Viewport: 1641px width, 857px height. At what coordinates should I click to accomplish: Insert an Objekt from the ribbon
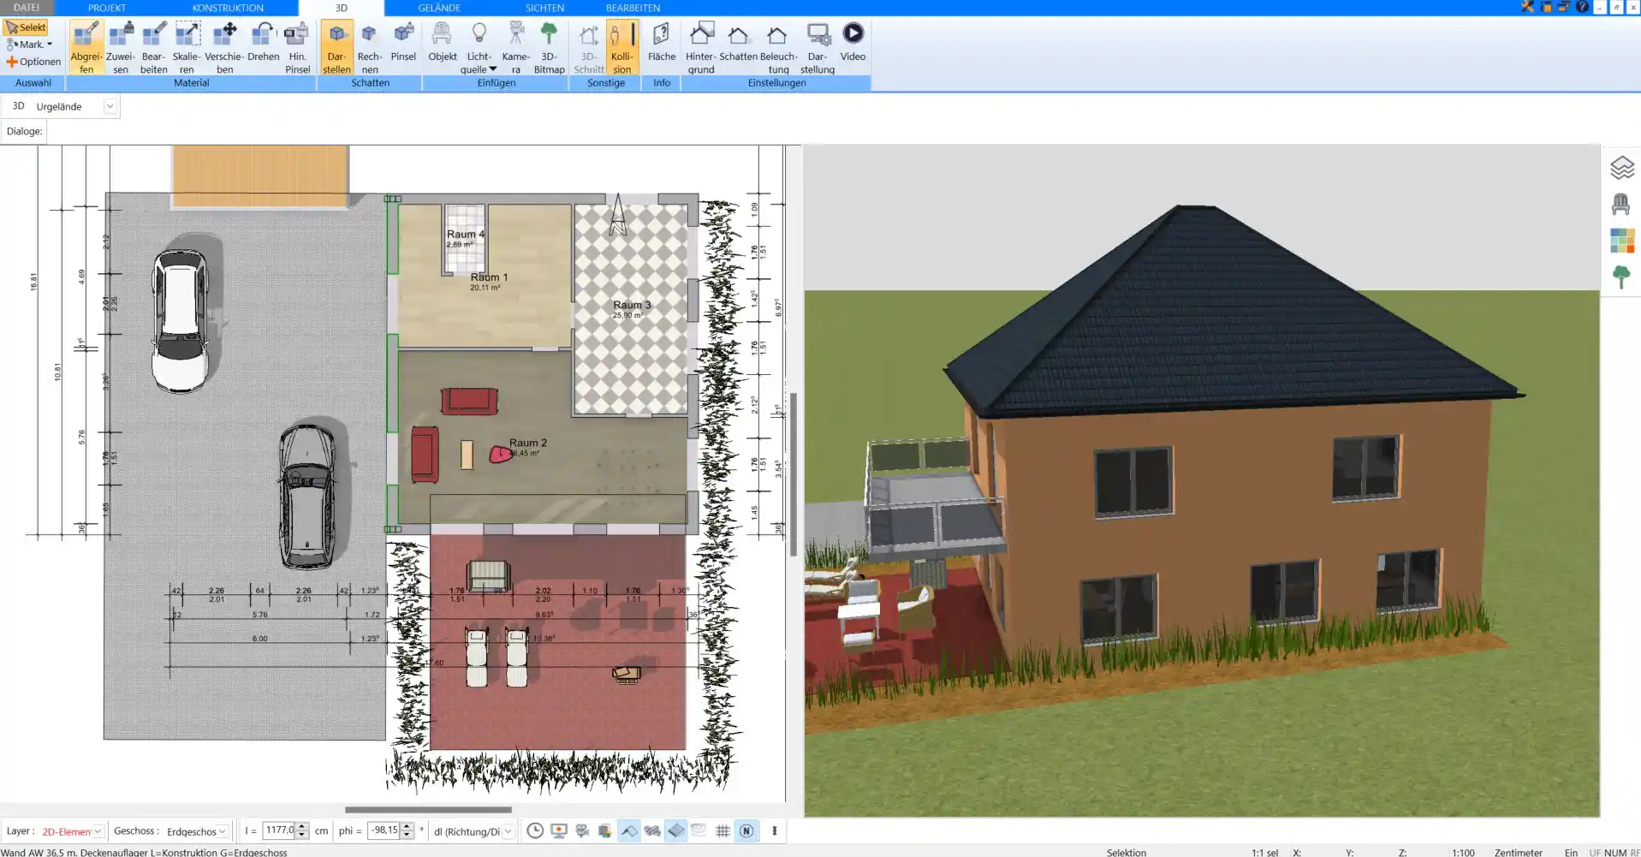pos(442,43)
